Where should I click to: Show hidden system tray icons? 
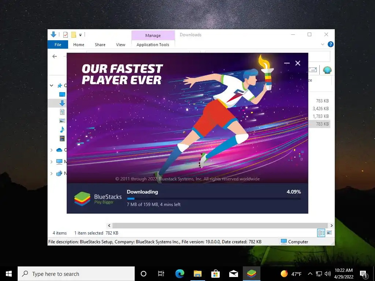pos(310,274)
